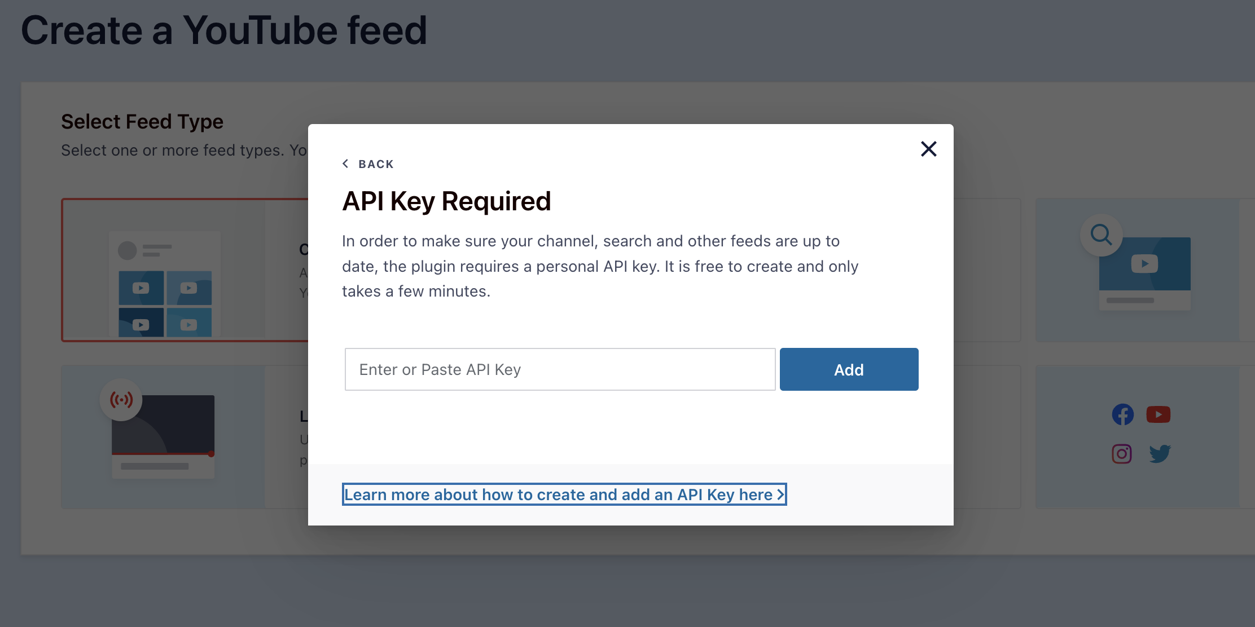1255x627 pixels.
Task: Click the chevron after API Key here
Action: point(780,494)
